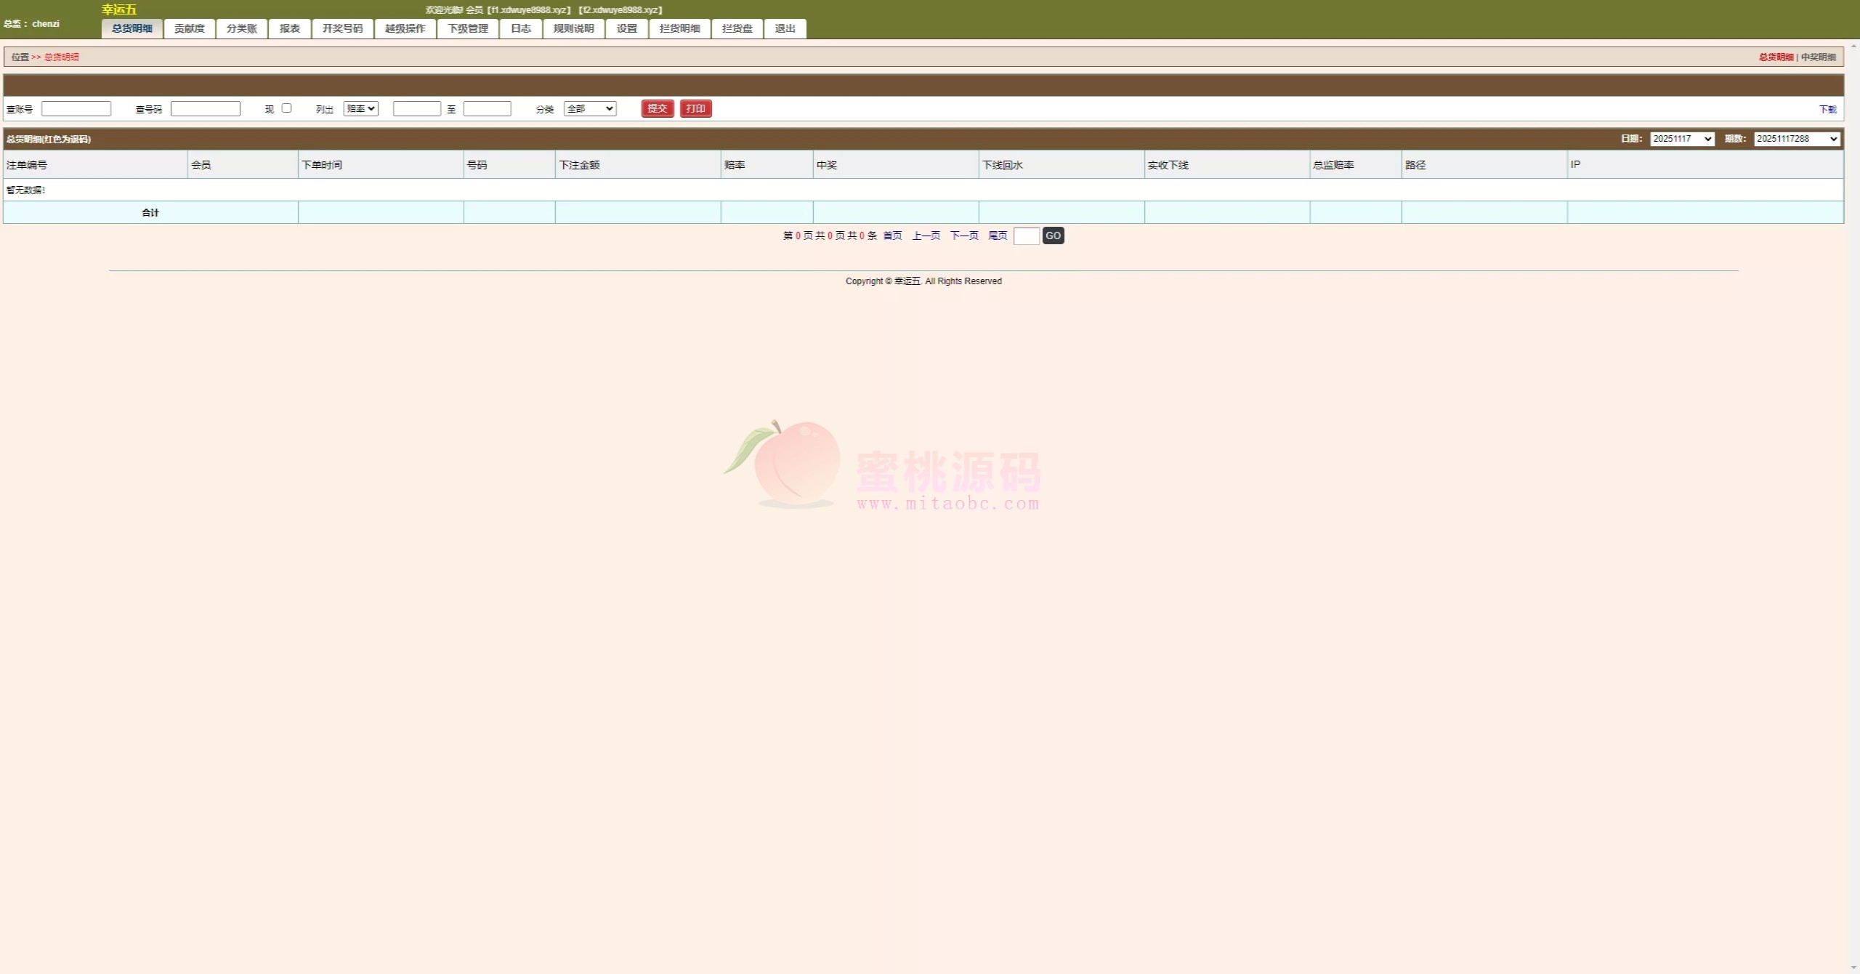The width and height of the screenshot is (1860, 974).
Task: Open the 下级管理 tab
Action: [x=467, y=28]
